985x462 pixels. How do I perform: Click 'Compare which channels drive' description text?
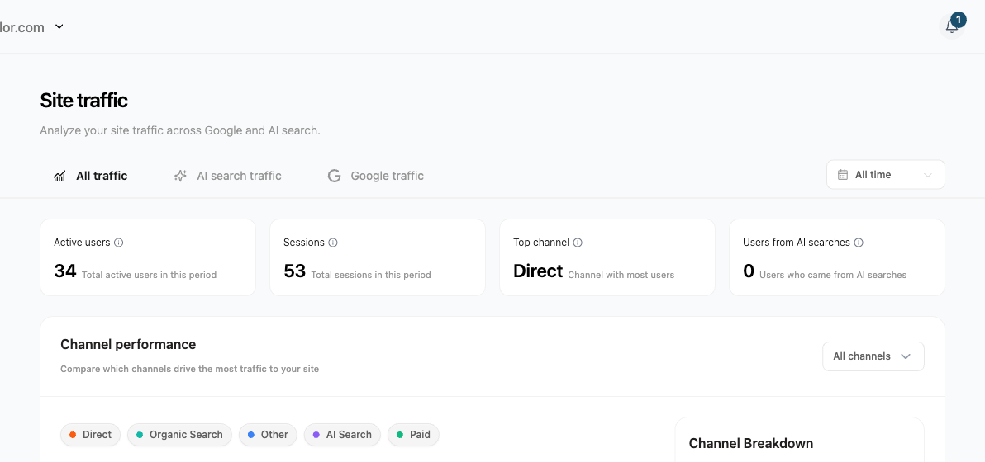[x=190, y=370]
